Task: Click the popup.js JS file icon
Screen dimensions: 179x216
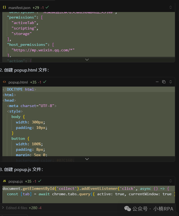Action: (x=4, y=181)
